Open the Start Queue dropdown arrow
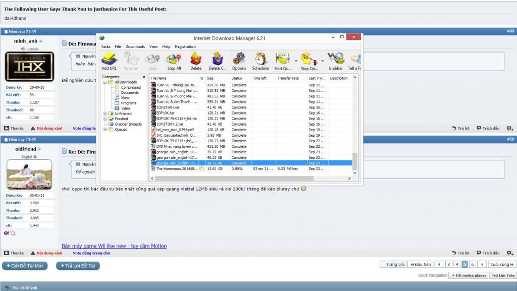This screenshot has height=291, width=517. [x=296, y=61]
